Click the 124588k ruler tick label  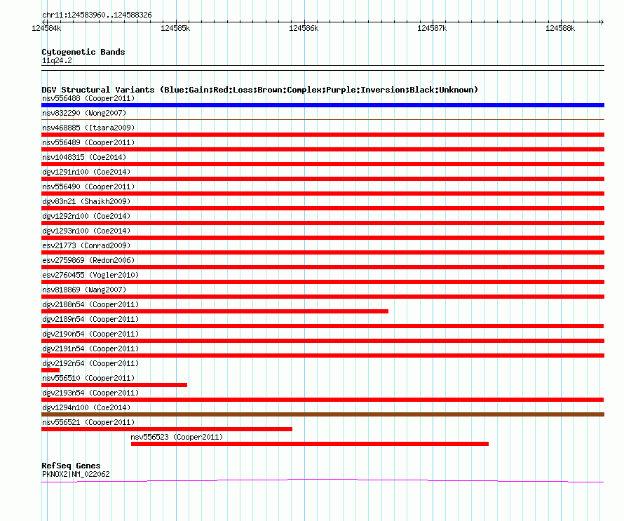click(x=560, y=28)
